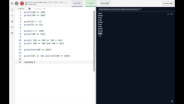Screen dimensions: 184x104
Task: Click the + new repl button
Action: coord(168,3)
